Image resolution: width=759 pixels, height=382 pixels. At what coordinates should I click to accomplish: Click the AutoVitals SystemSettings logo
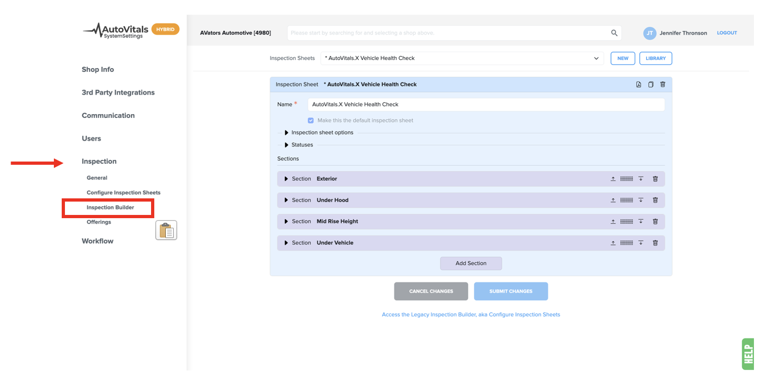tap(116, 31)
